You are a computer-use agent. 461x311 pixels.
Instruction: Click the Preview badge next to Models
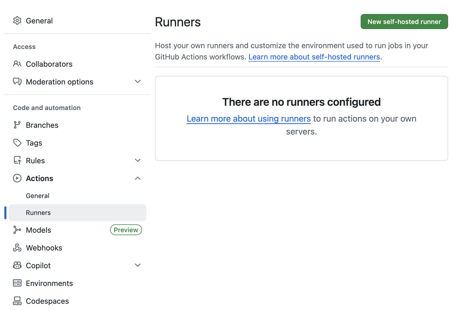(126, 230)
